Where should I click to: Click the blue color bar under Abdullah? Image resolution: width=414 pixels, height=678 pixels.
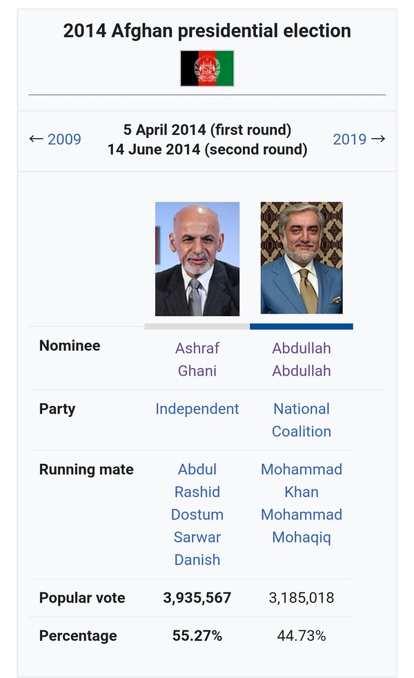pyautogui.click(x=302, y=327)
